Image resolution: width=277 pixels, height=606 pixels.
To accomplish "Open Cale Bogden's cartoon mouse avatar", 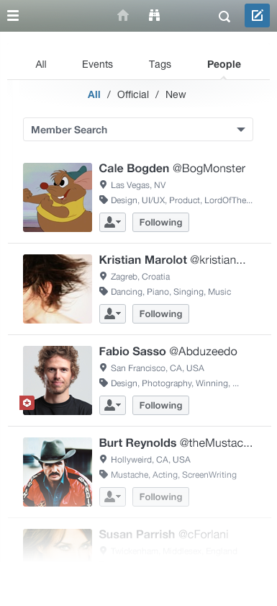I will [58, 197].
